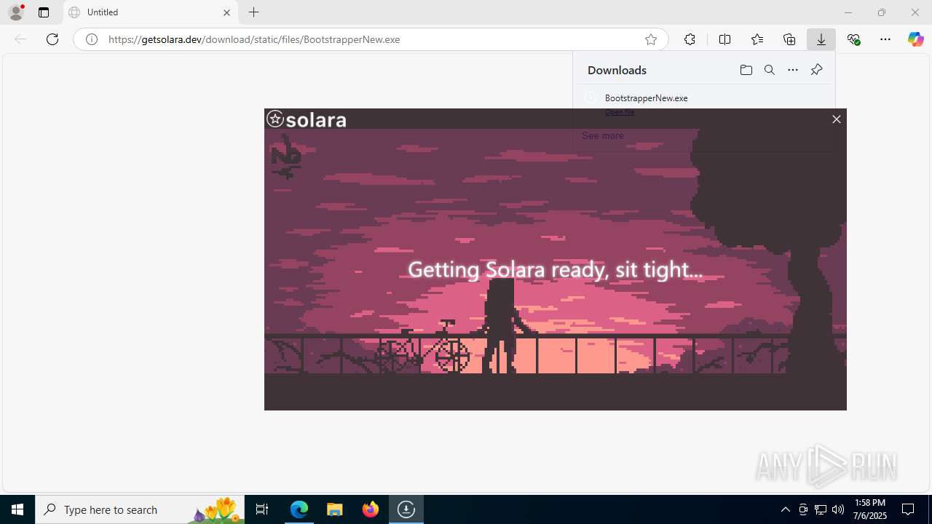Pin the Downloads panel
Screen dimensions: 932x524
point(816,70)
